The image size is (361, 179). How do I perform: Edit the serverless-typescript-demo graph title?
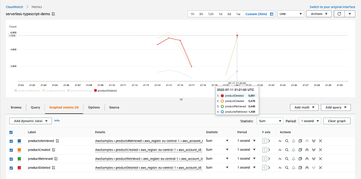(53, 14)
